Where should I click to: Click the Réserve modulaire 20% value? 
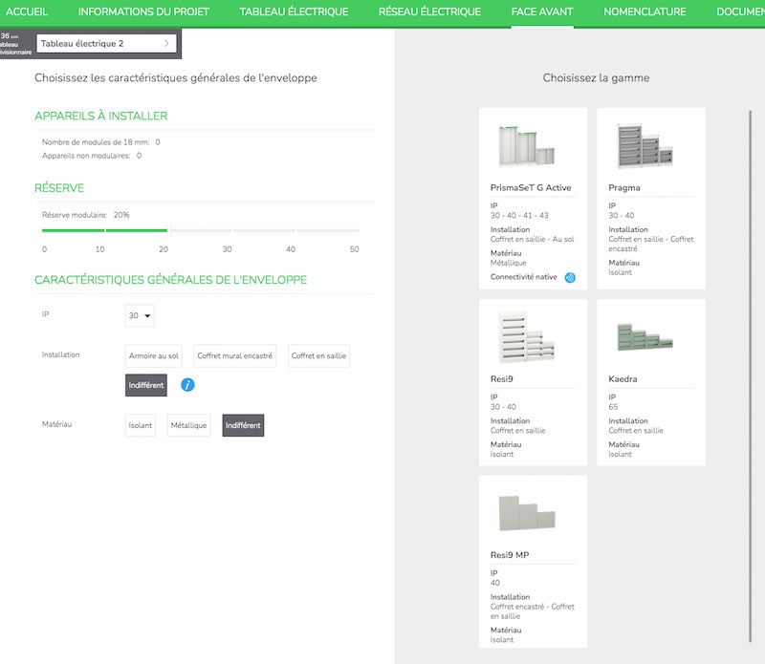tap(121, 215)
